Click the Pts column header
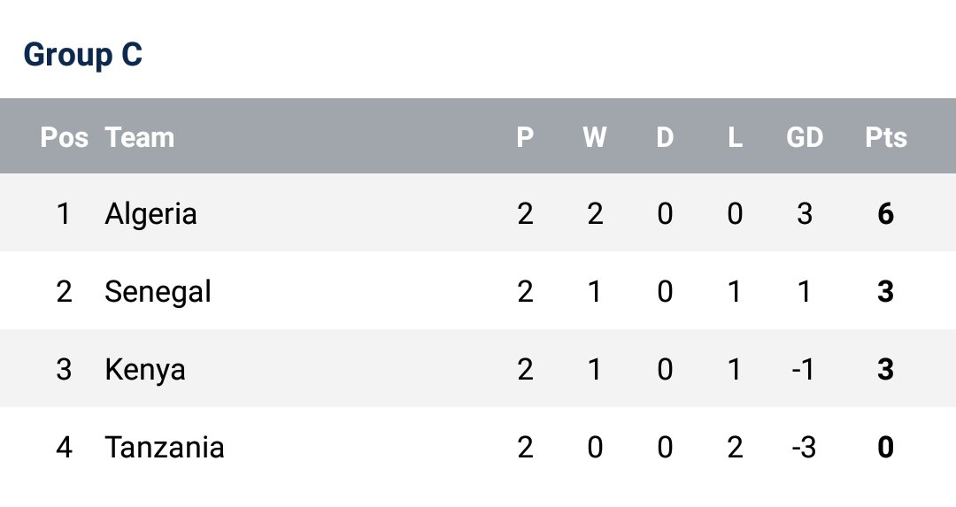The height and width of the screenshot is (507, 956). [885, 137]
